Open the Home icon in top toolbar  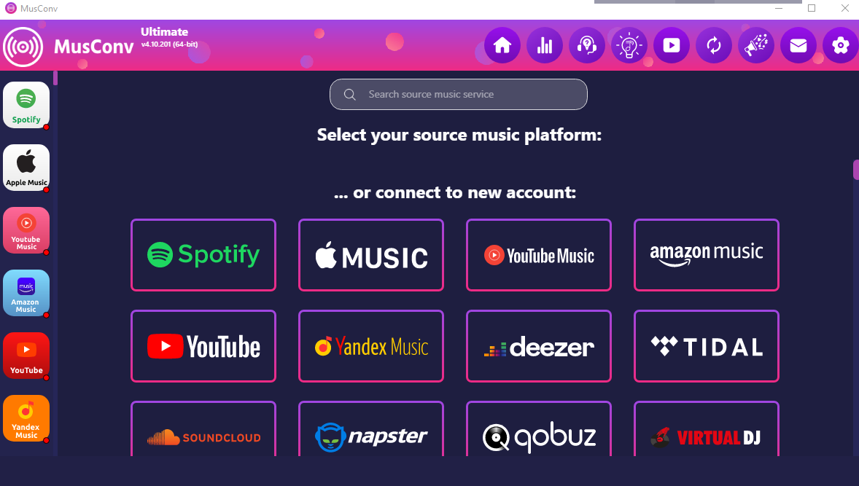pos(502,45)
